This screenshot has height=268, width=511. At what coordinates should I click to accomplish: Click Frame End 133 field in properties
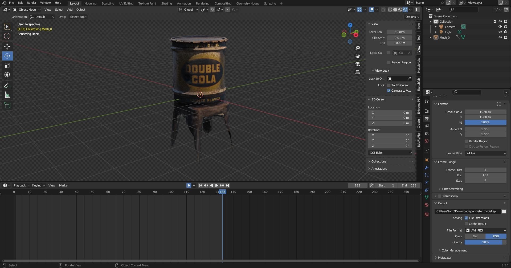(x=485, y=175)
